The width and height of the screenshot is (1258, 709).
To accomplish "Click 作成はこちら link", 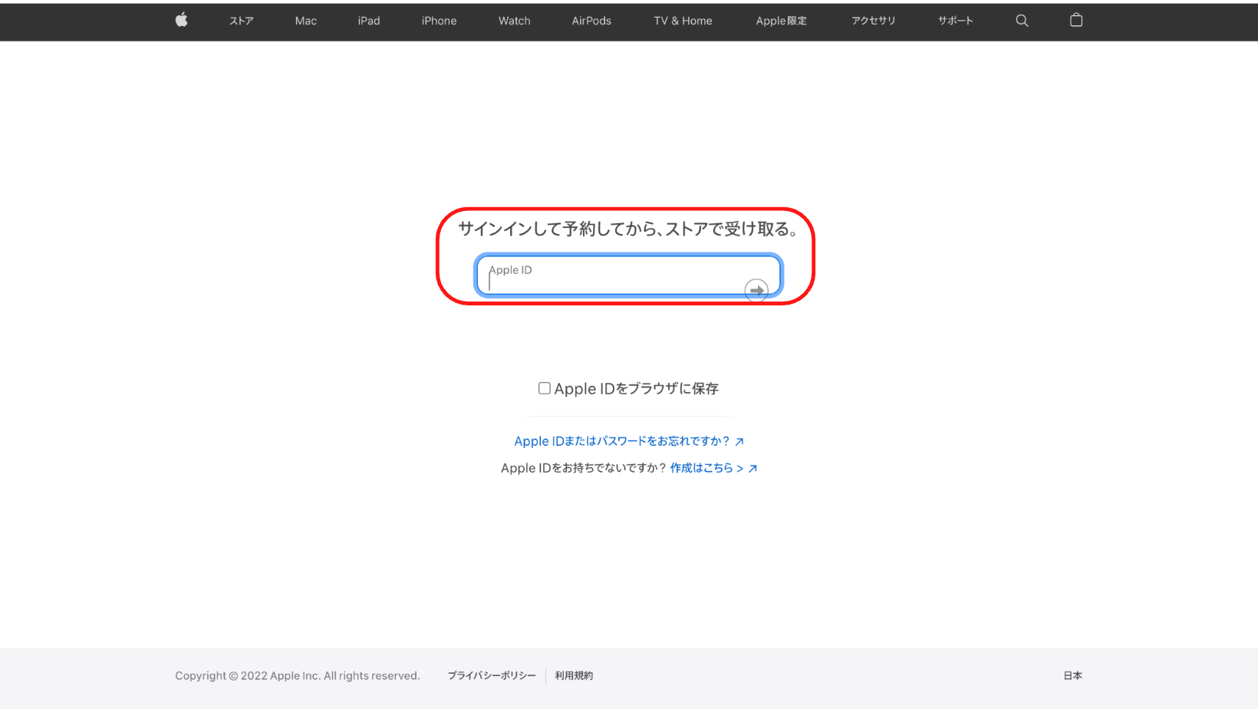I will click(713, 468).
